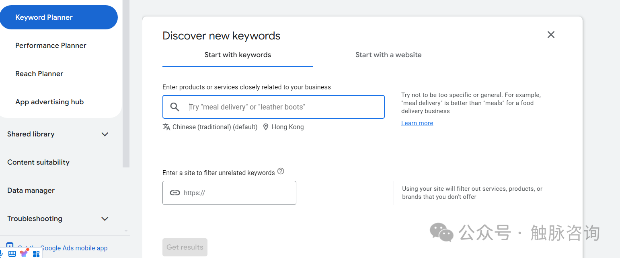Click the microphone icon in input toolbar

(x=2, y=254)
